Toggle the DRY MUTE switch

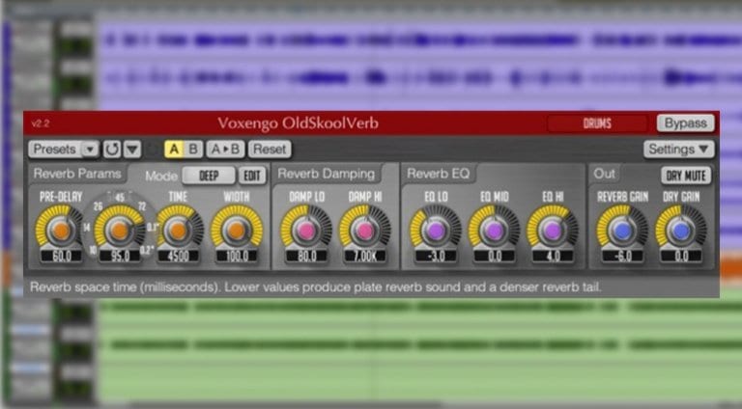pyautogui.click(x=686, y=176)
